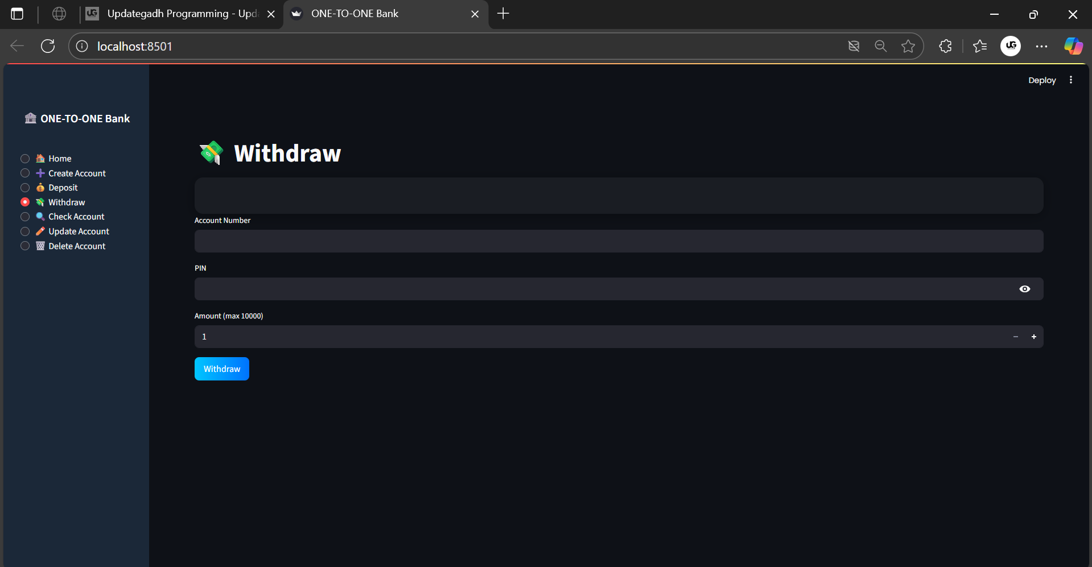Open the Streamlit three-dot main menu
Viewport: 1092px width, 567px height.
(1071, 80)
